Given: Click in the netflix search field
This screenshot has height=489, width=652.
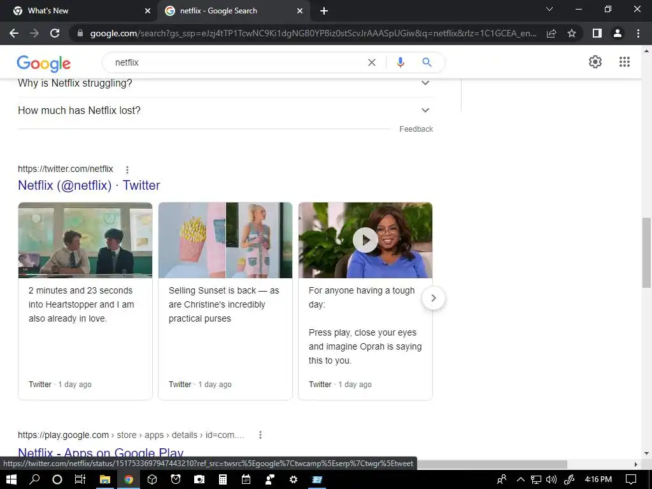Looking at the screenshot, I should click(237, 62).
